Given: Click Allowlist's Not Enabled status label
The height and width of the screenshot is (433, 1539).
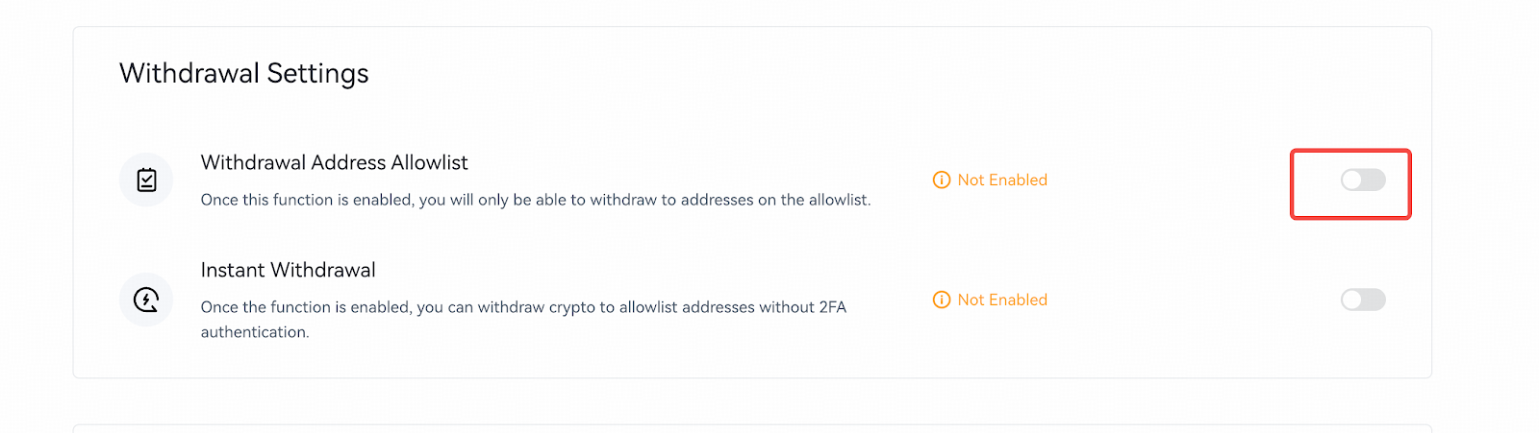Looking at the screenshot, I should (1002, 180).
